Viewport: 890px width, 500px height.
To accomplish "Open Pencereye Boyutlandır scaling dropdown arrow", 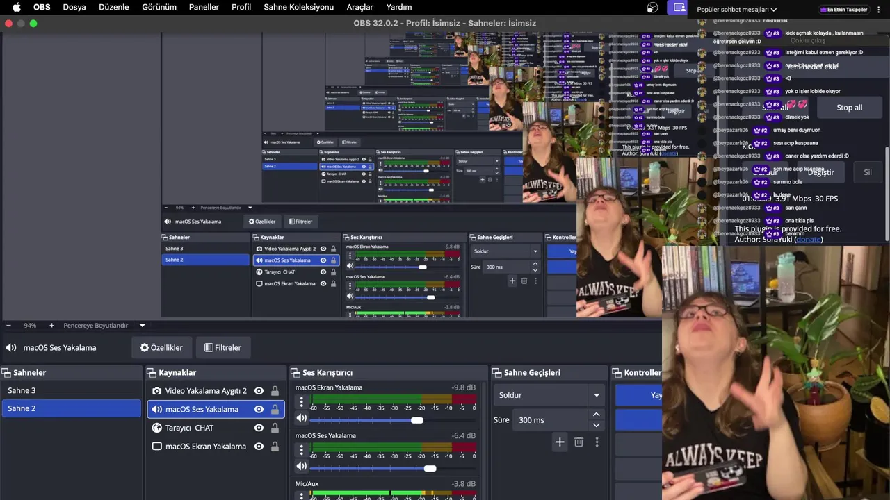I will coord(142,325).
